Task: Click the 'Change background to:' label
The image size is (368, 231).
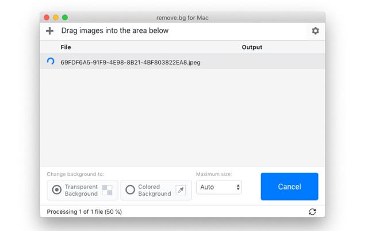Action: coord(75,175)
